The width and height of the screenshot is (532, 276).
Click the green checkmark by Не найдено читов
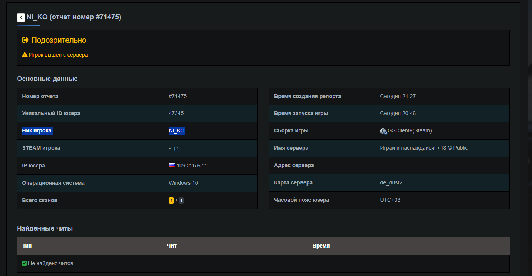tap(24, 263)
